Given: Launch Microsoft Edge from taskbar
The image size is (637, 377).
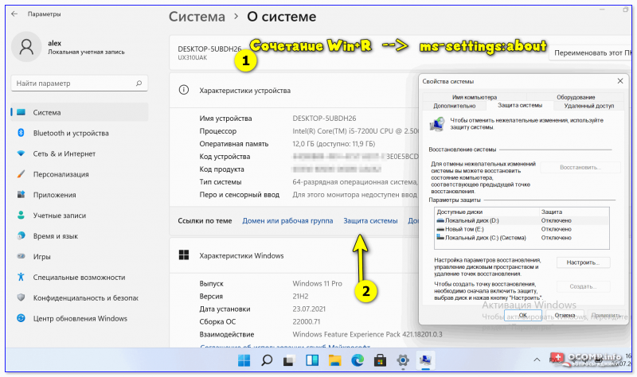Looking at the screenshot, I should (358, 360).
